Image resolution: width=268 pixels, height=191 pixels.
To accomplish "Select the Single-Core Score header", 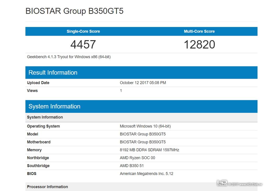I will coord(83,31).
